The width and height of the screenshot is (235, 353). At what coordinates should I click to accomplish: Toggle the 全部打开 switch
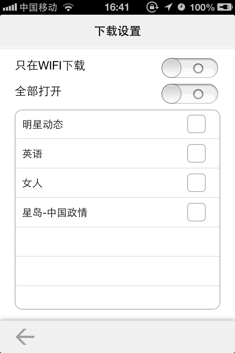pyautogui.click(x=190, y=94)
